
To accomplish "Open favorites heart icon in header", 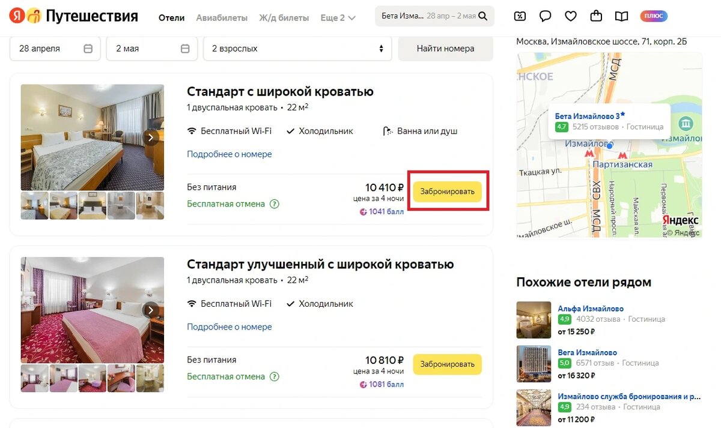I will [571, 16].
